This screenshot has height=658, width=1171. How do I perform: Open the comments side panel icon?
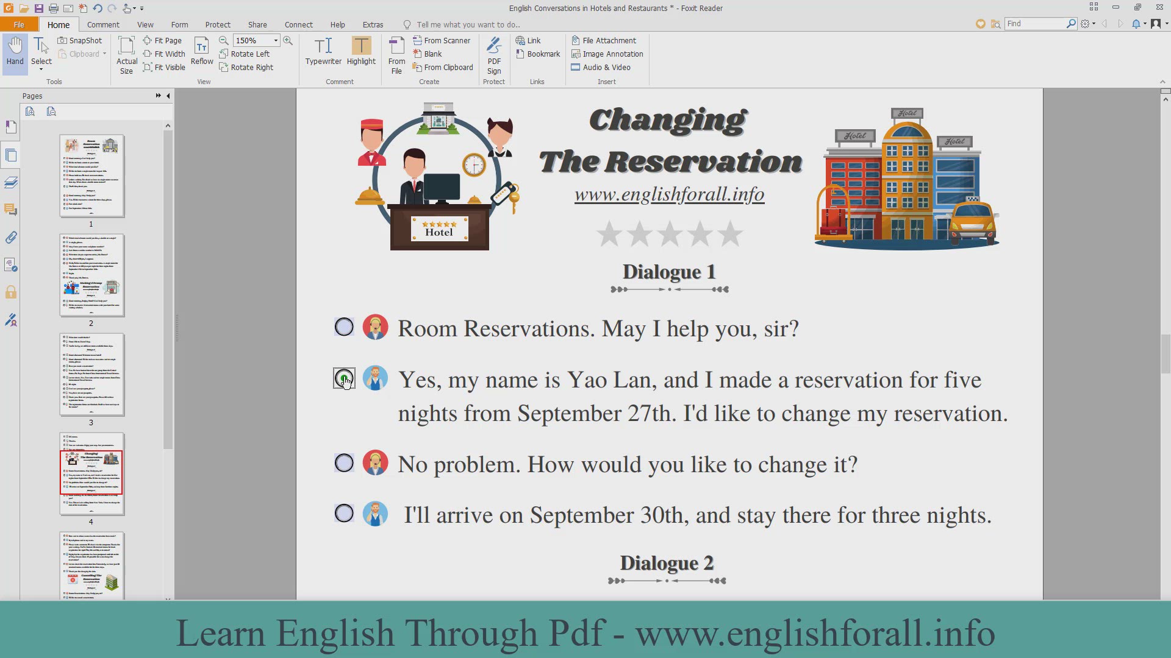point(11,210)
